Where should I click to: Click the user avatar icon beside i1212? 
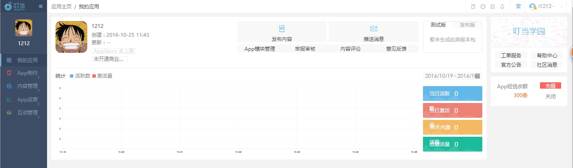pos(533,7)
